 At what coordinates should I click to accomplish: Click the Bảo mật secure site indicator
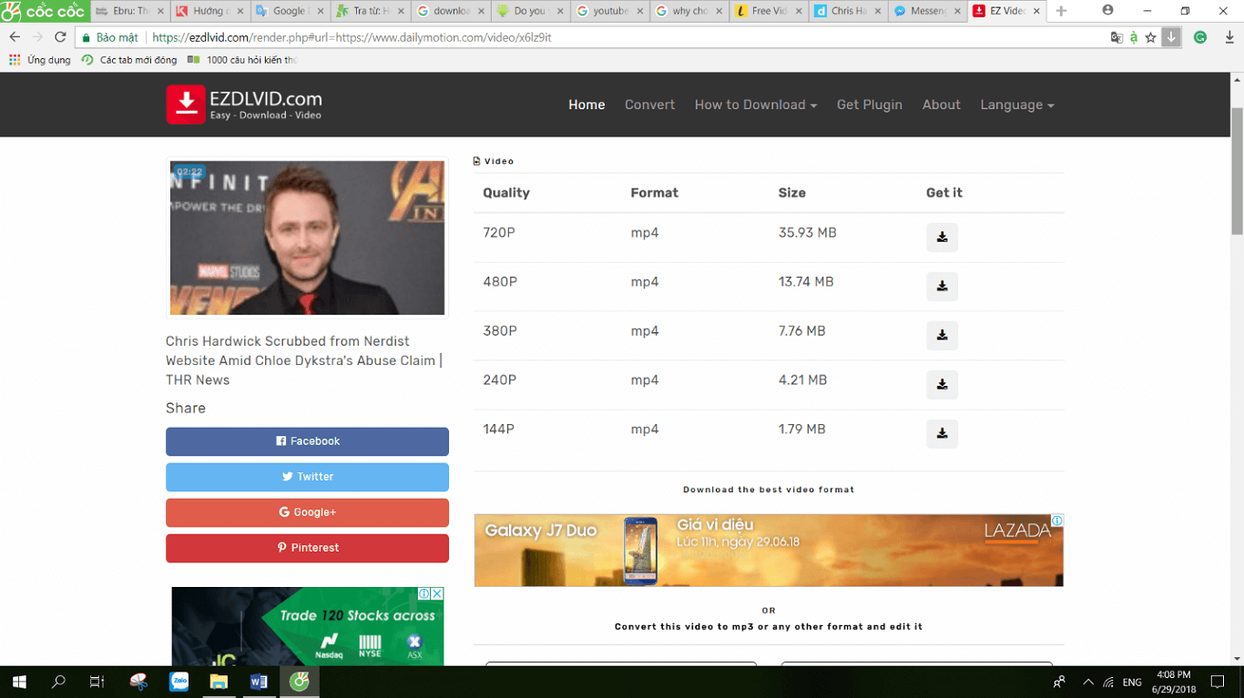(110, 37)
